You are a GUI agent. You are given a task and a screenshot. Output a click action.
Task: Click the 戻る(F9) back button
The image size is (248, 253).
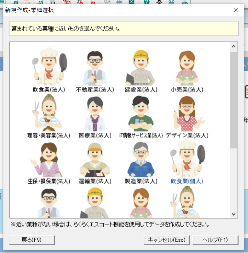tap(32, 240)
